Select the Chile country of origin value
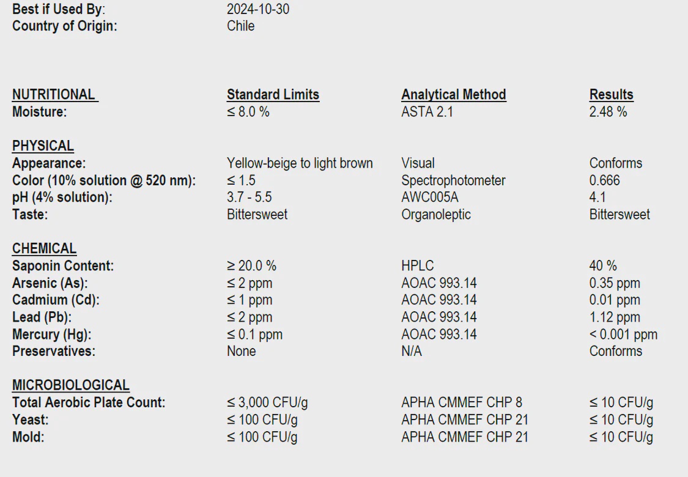Screen dimensions: 688x477 point(240,26)
